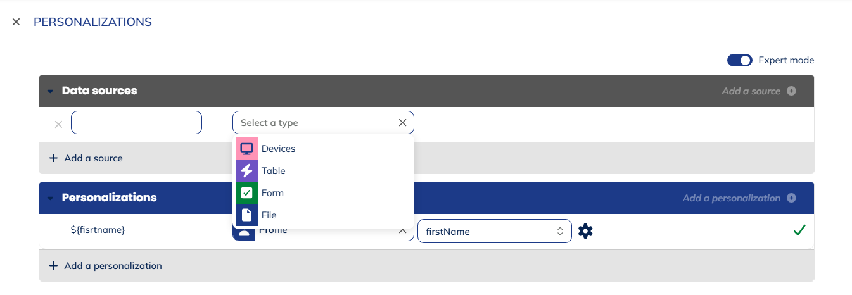Click the Form checkmark icon
This screenshot has width=852, height=295.
click(246, 193)
